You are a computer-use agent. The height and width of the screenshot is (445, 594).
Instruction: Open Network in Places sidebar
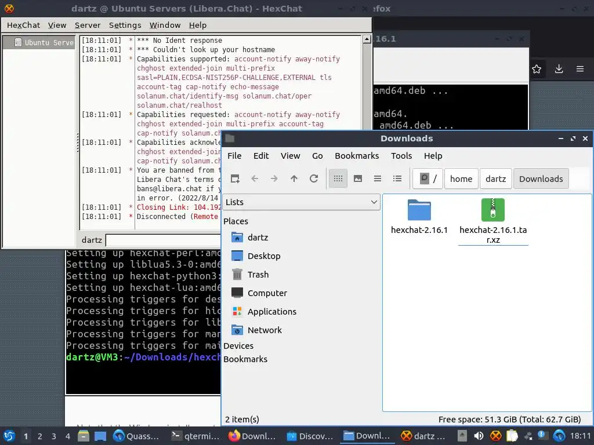[x=257, y=330]
